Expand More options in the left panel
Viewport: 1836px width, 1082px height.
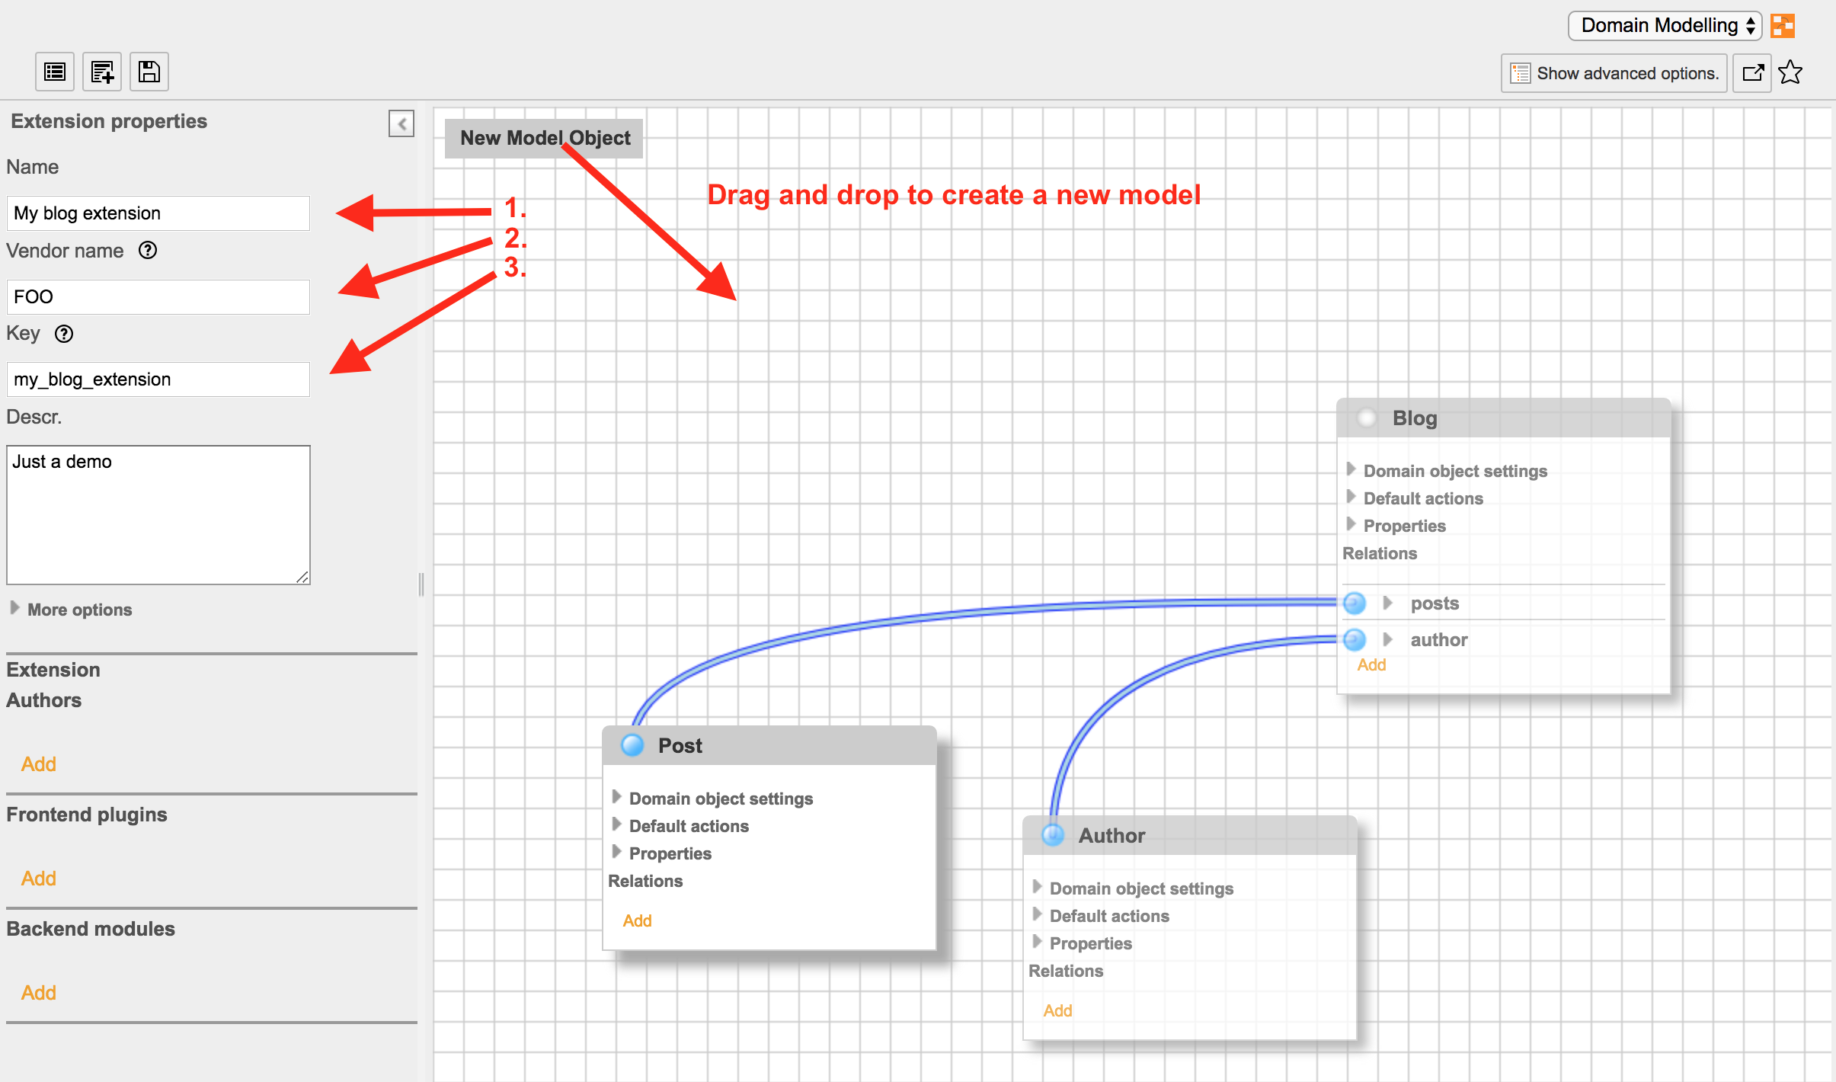tap(79, 610)
